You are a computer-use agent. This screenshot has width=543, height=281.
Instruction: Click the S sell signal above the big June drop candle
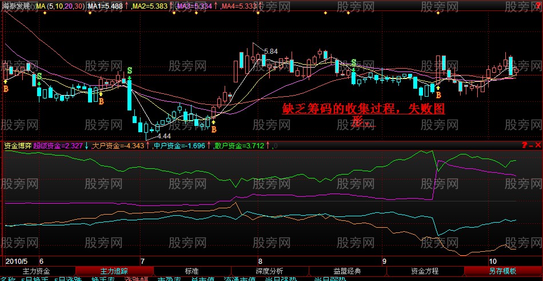pos(129,70)
